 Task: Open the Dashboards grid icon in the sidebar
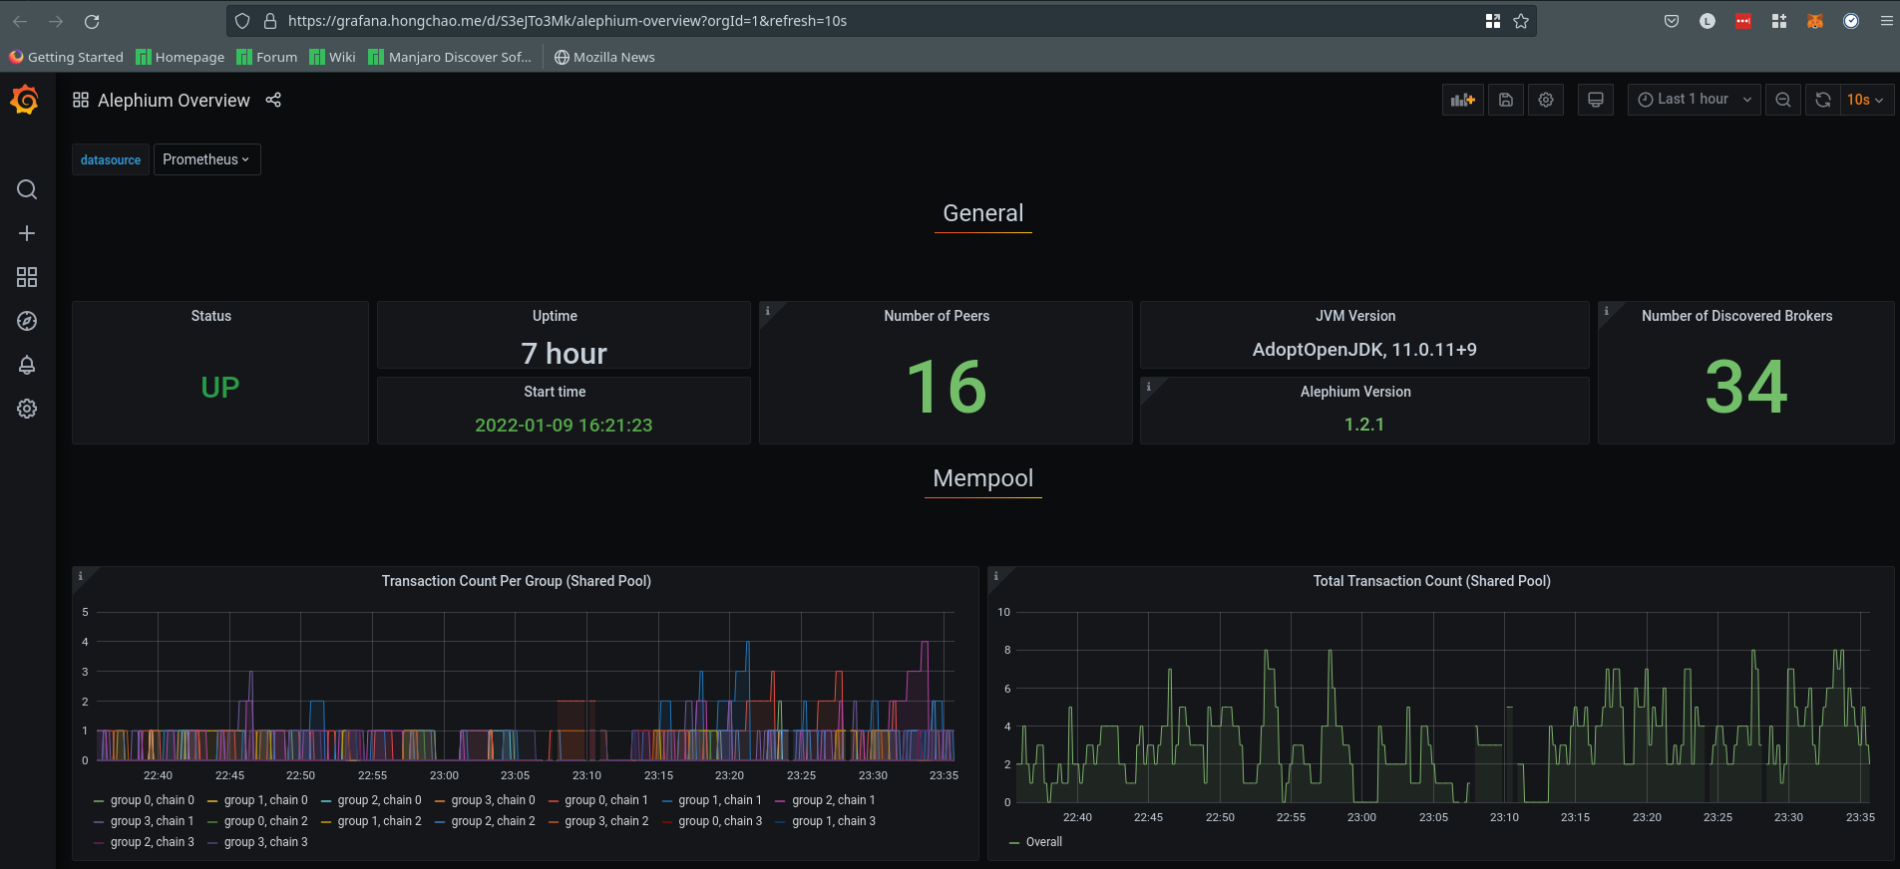click(27, 277)
